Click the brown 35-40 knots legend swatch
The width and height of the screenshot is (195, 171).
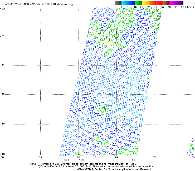coord(166,3)
